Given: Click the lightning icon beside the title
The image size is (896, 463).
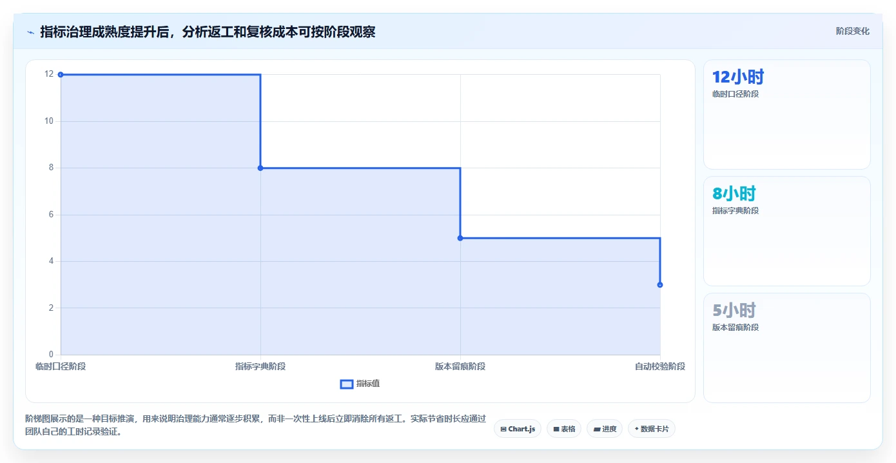Looking at the screenshot, I should coord(31,32).
